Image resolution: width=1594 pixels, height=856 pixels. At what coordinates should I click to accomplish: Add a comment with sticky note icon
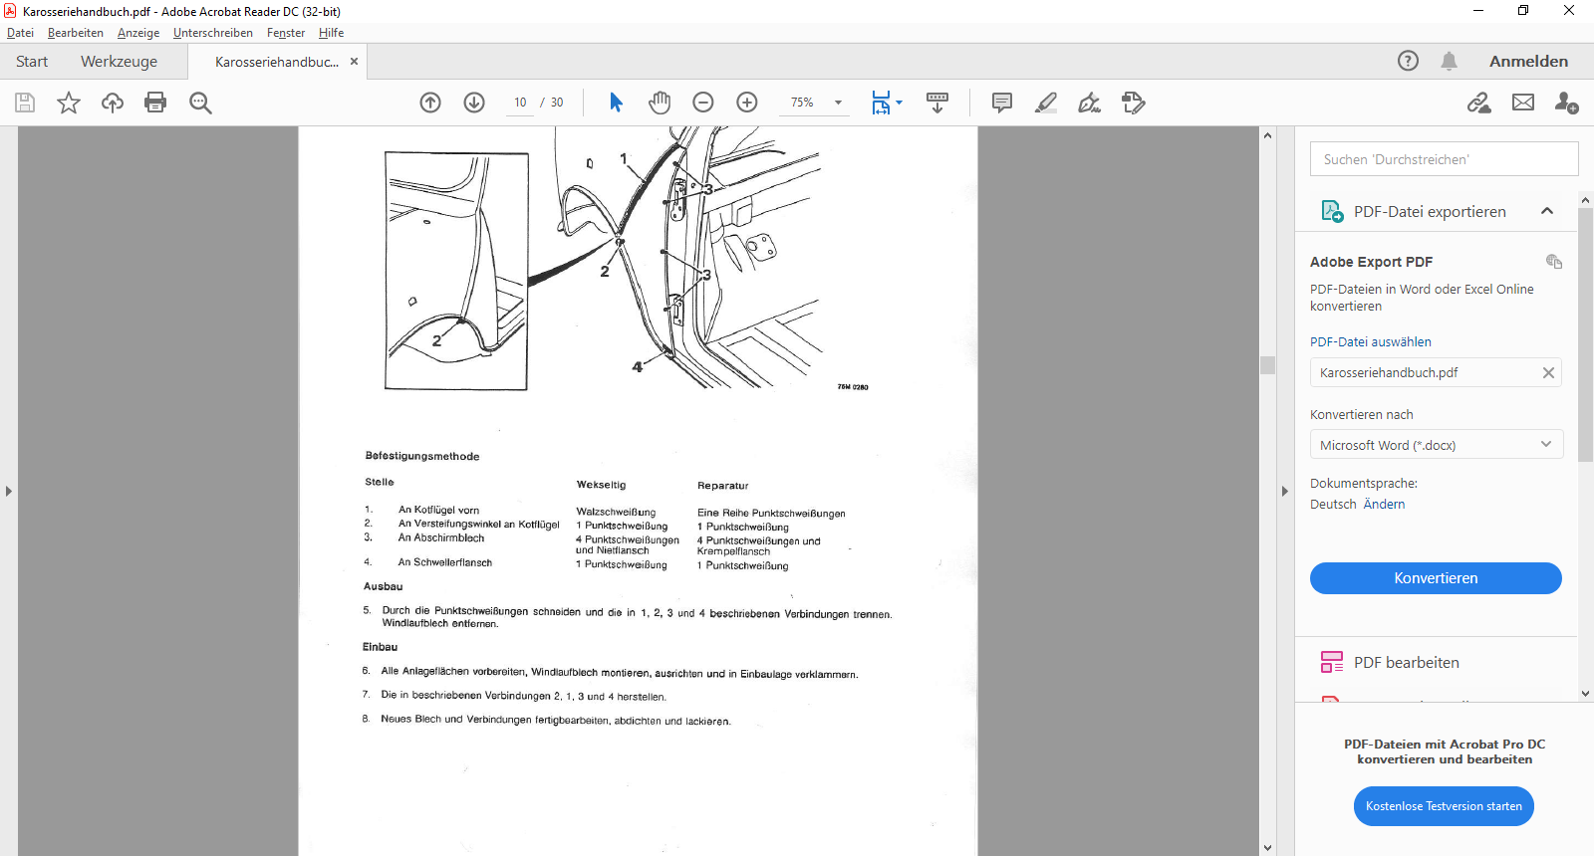[x=1002, y=103]
